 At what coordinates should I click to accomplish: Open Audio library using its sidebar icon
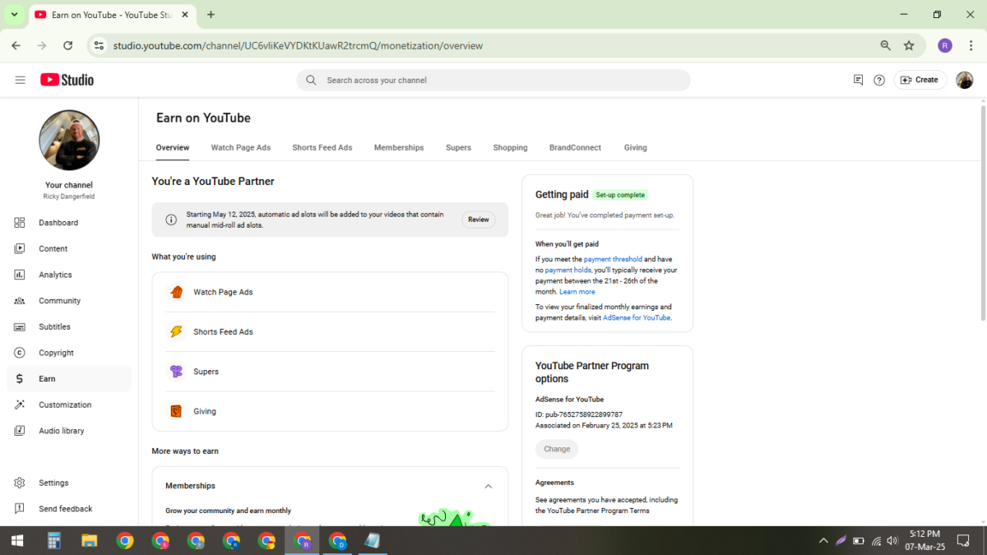[20, 431]
